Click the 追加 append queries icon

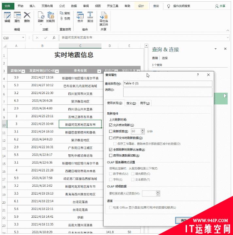click(90, 15)
